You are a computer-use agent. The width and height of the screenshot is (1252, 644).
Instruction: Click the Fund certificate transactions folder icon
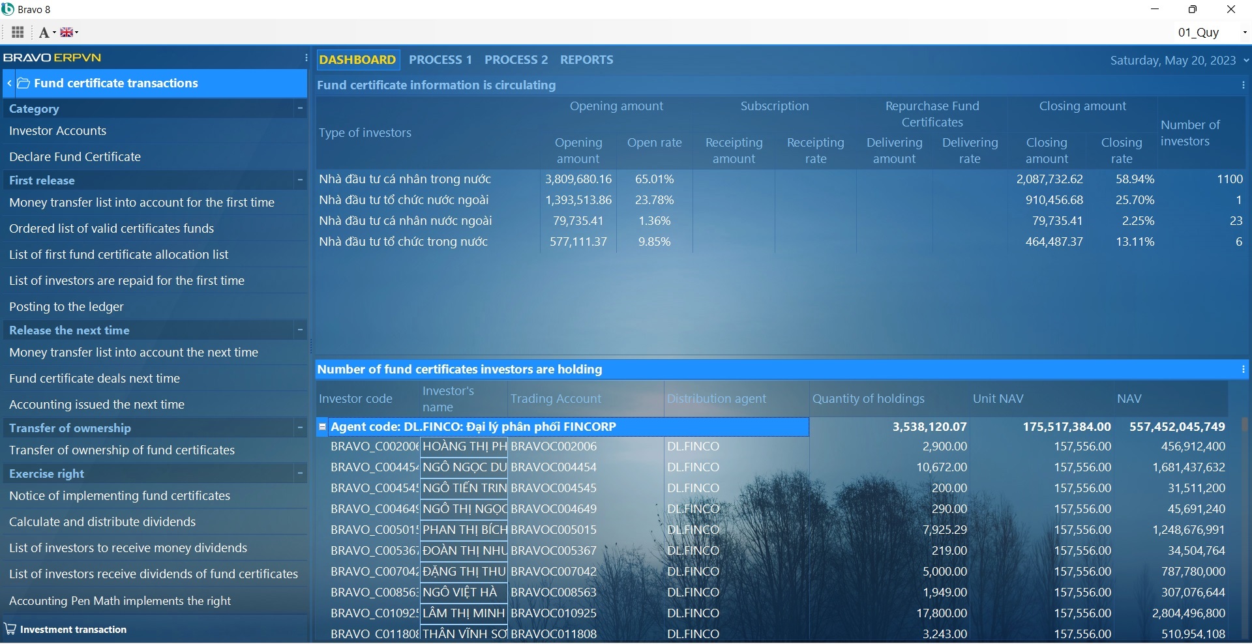click(23, 83)
